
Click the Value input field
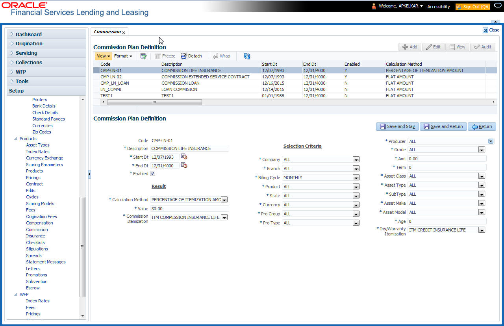[189, 209]
